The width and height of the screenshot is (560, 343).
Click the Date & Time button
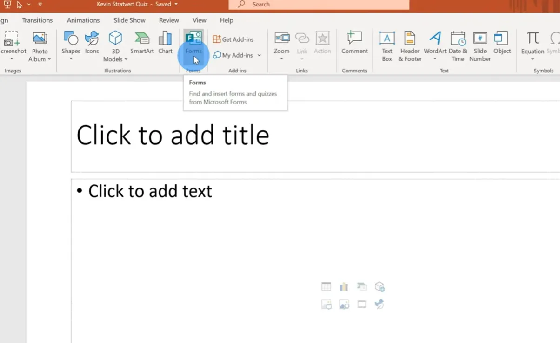tap(458, 46)
